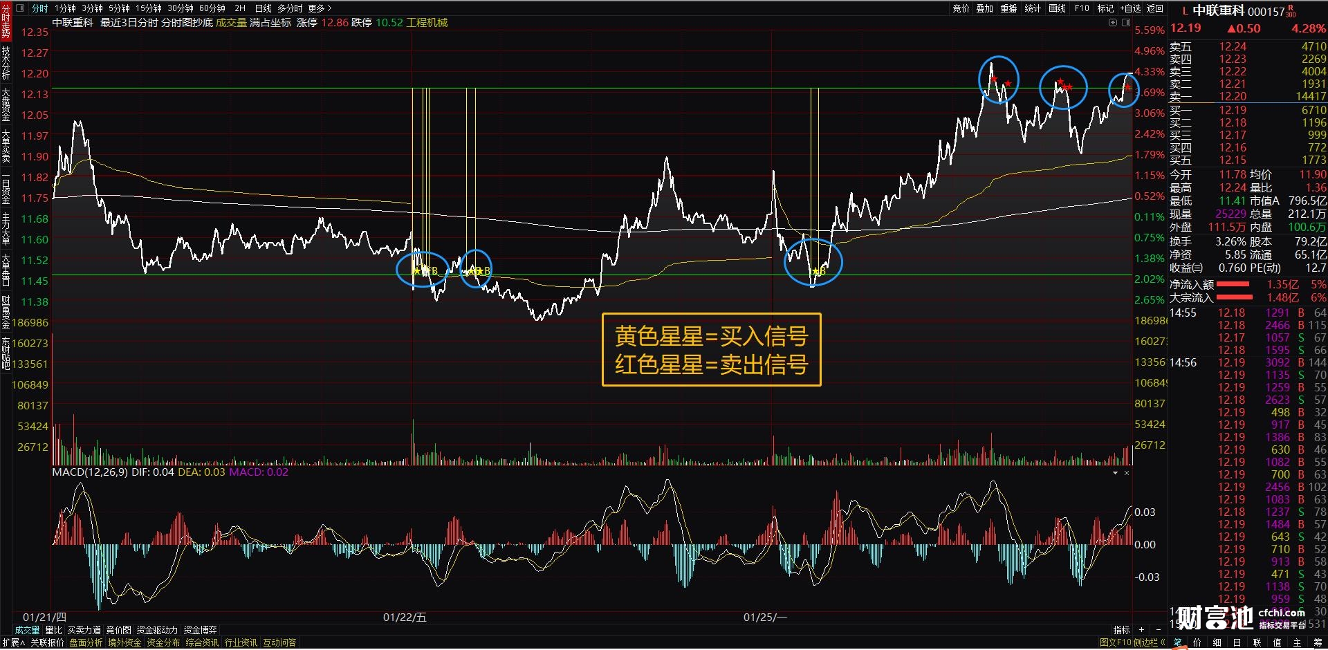Switch to the 1分钟 chart
This screenshot has width=1328, height=650.
(x=65, y=8)
